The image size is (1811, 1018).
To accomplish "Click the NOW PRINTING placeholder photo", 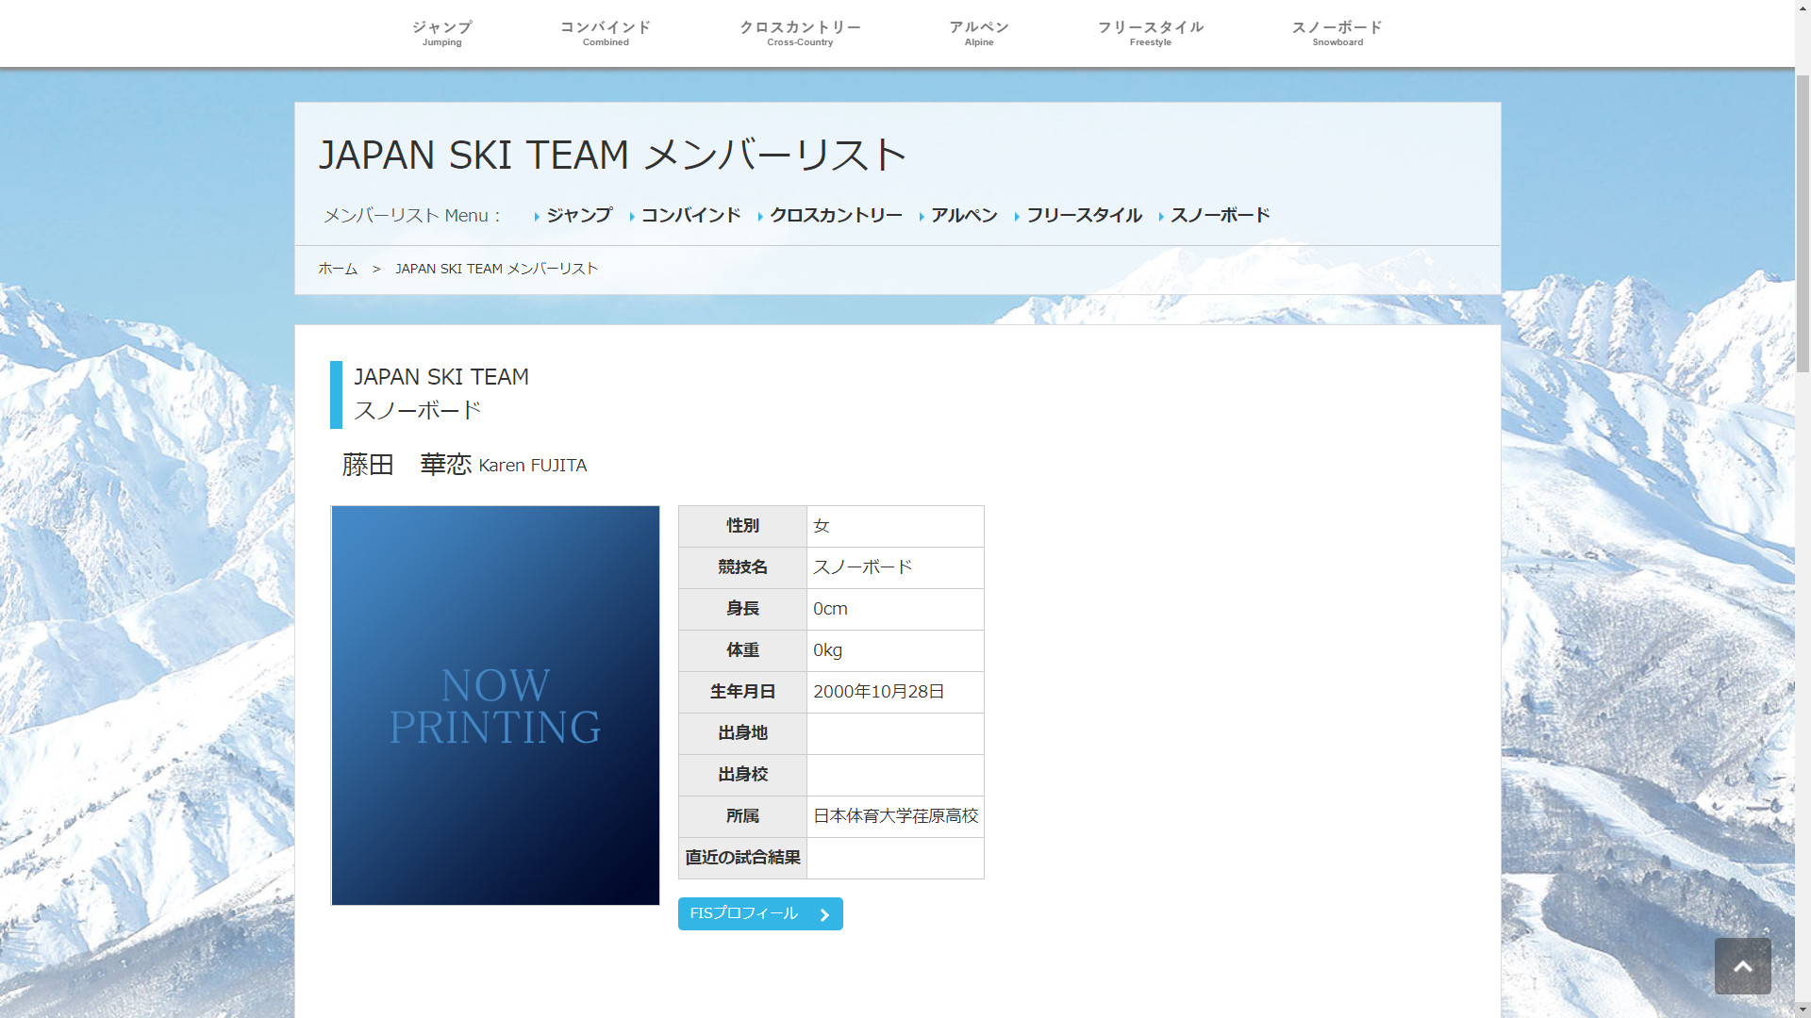I will [x=495, y=705].
